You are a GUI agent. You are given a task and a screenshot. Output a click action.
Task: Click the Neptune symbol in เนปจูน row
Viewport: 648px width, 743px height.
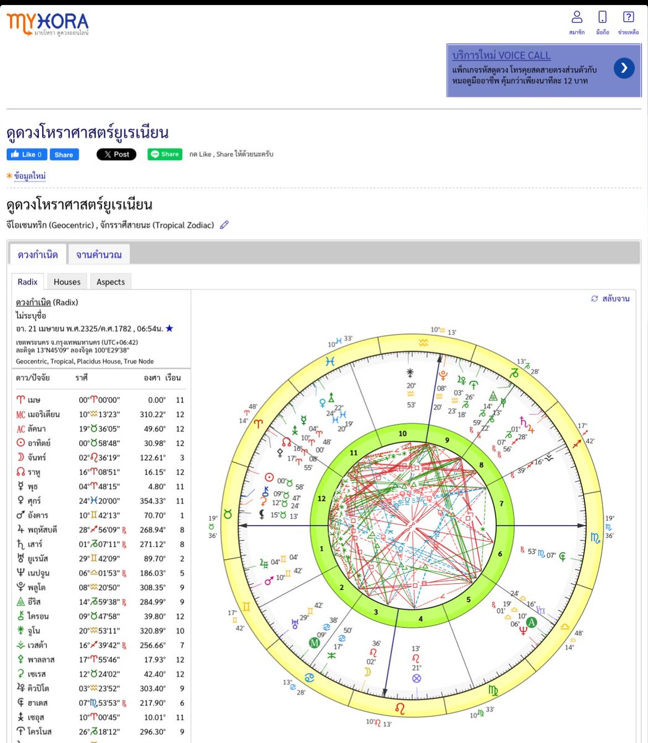[20, 573]
